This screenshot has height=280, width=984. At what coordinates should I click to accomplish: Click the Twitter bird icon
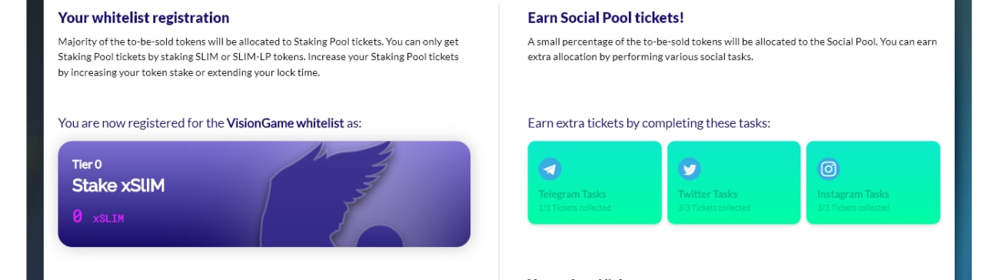point(689,168)
